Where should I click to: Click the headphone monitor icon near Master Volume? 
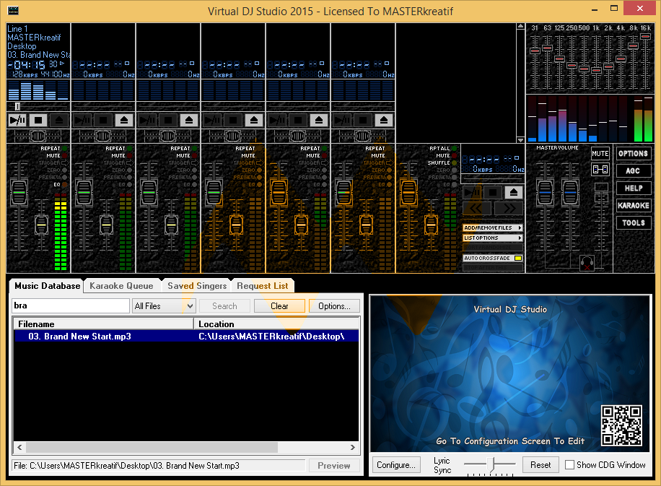click(x=587, y=262)
